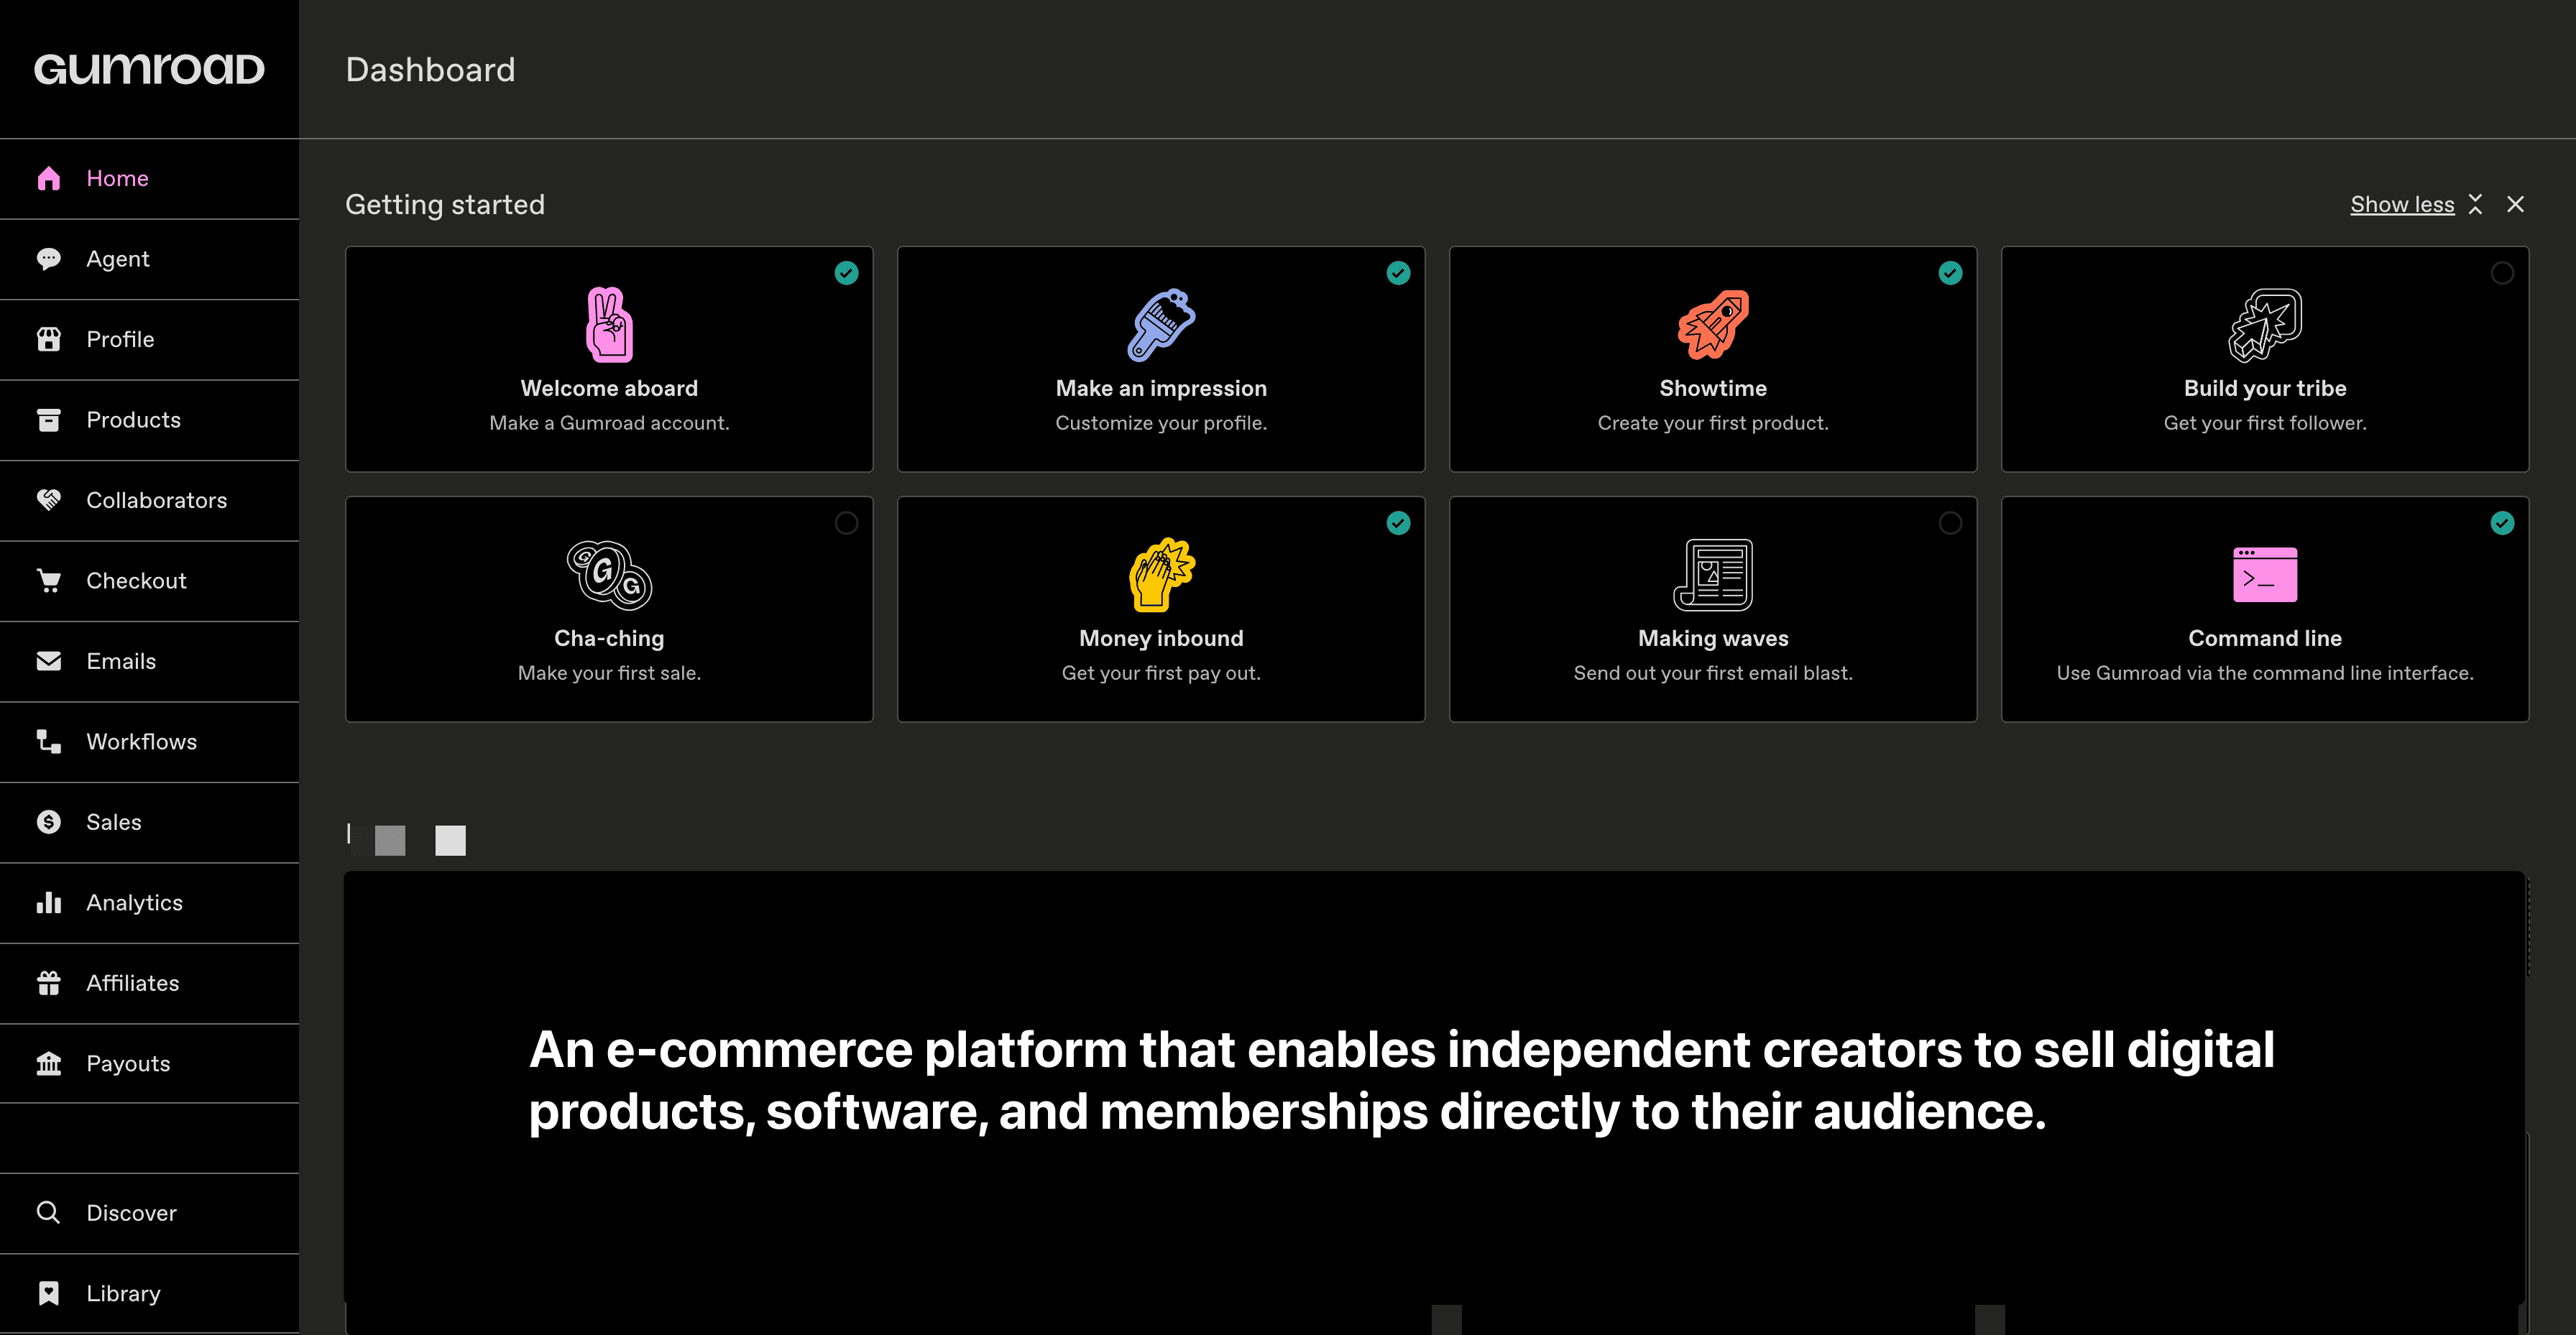
Task: Click the Gumroad logo
Action: point(149,69)
